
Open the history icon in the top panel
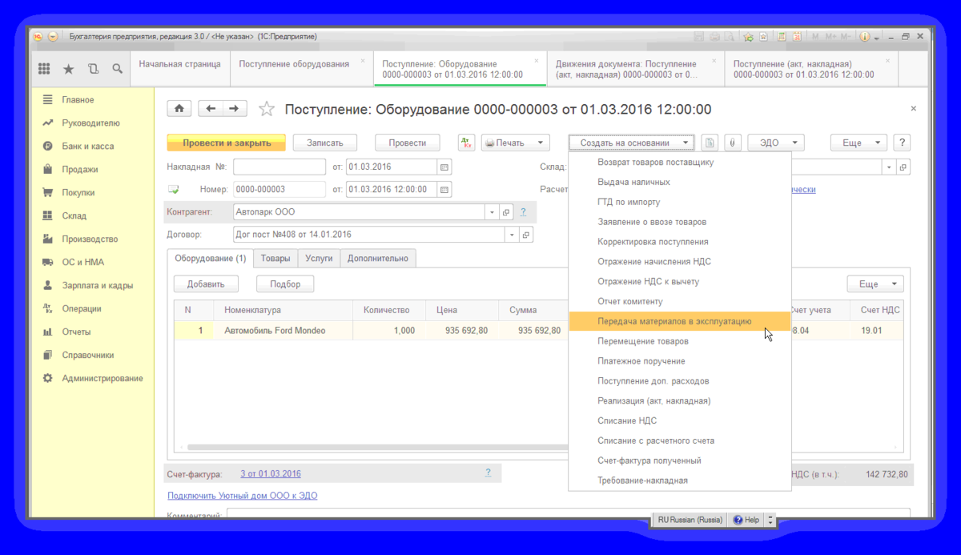[93, 69]
